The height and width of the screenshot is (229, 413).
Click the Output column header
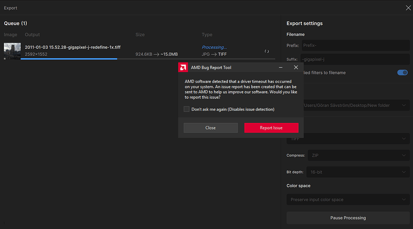click(x=32, y=35)
